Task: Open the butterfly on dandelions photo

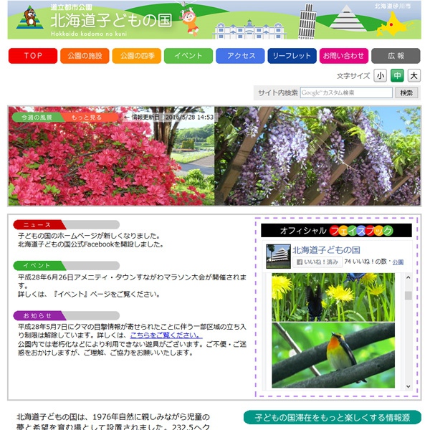Action: coord(333,297)
